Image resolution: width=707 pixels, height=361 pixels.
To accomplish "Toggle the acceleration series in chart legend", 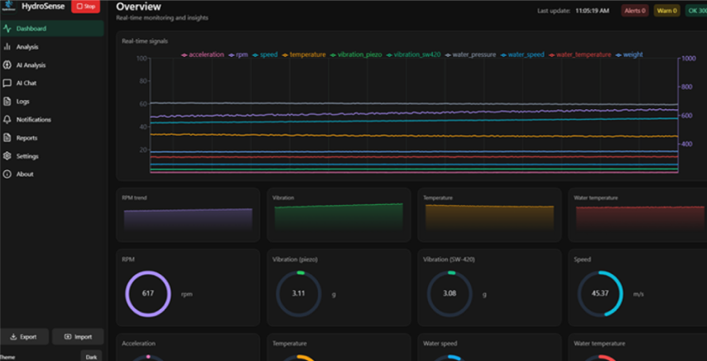I will pos(204,55).
